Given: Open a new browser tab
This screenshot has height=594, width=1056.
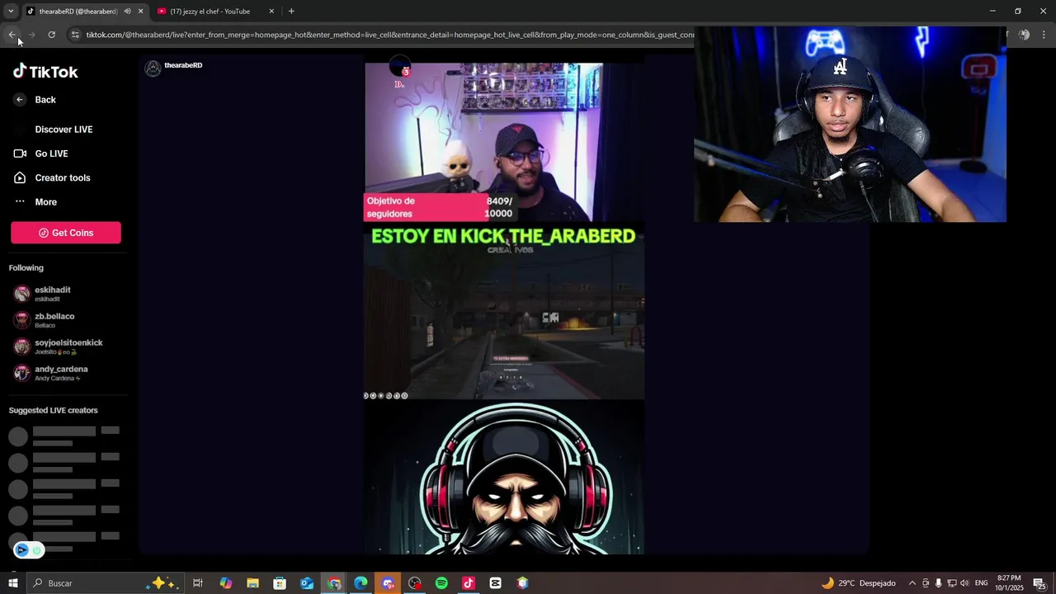Looking at the screenshot, I should point(291,12).
